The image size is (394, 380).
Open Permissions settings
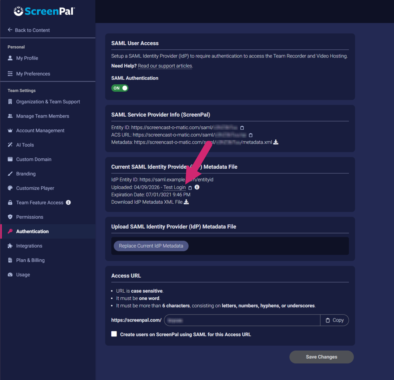pos(30,217)
